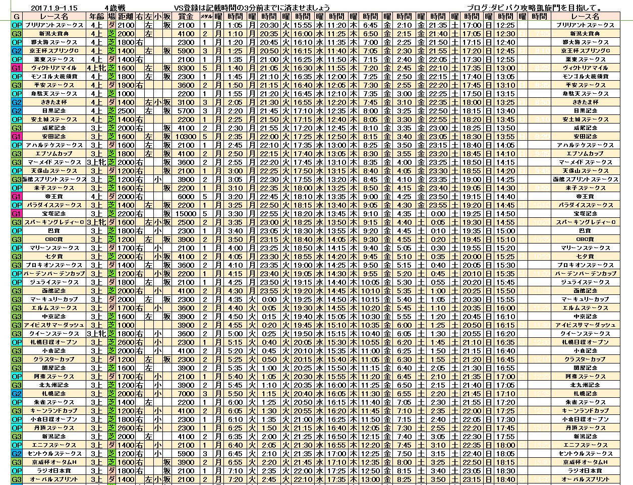Click Monday time 1:05 in ブリリアントステークス row

coord(235,25)
